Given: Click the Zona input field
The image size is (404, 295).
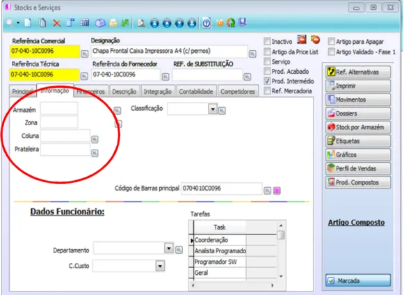Looking at the screenshot, I should [x=59, y=122].
